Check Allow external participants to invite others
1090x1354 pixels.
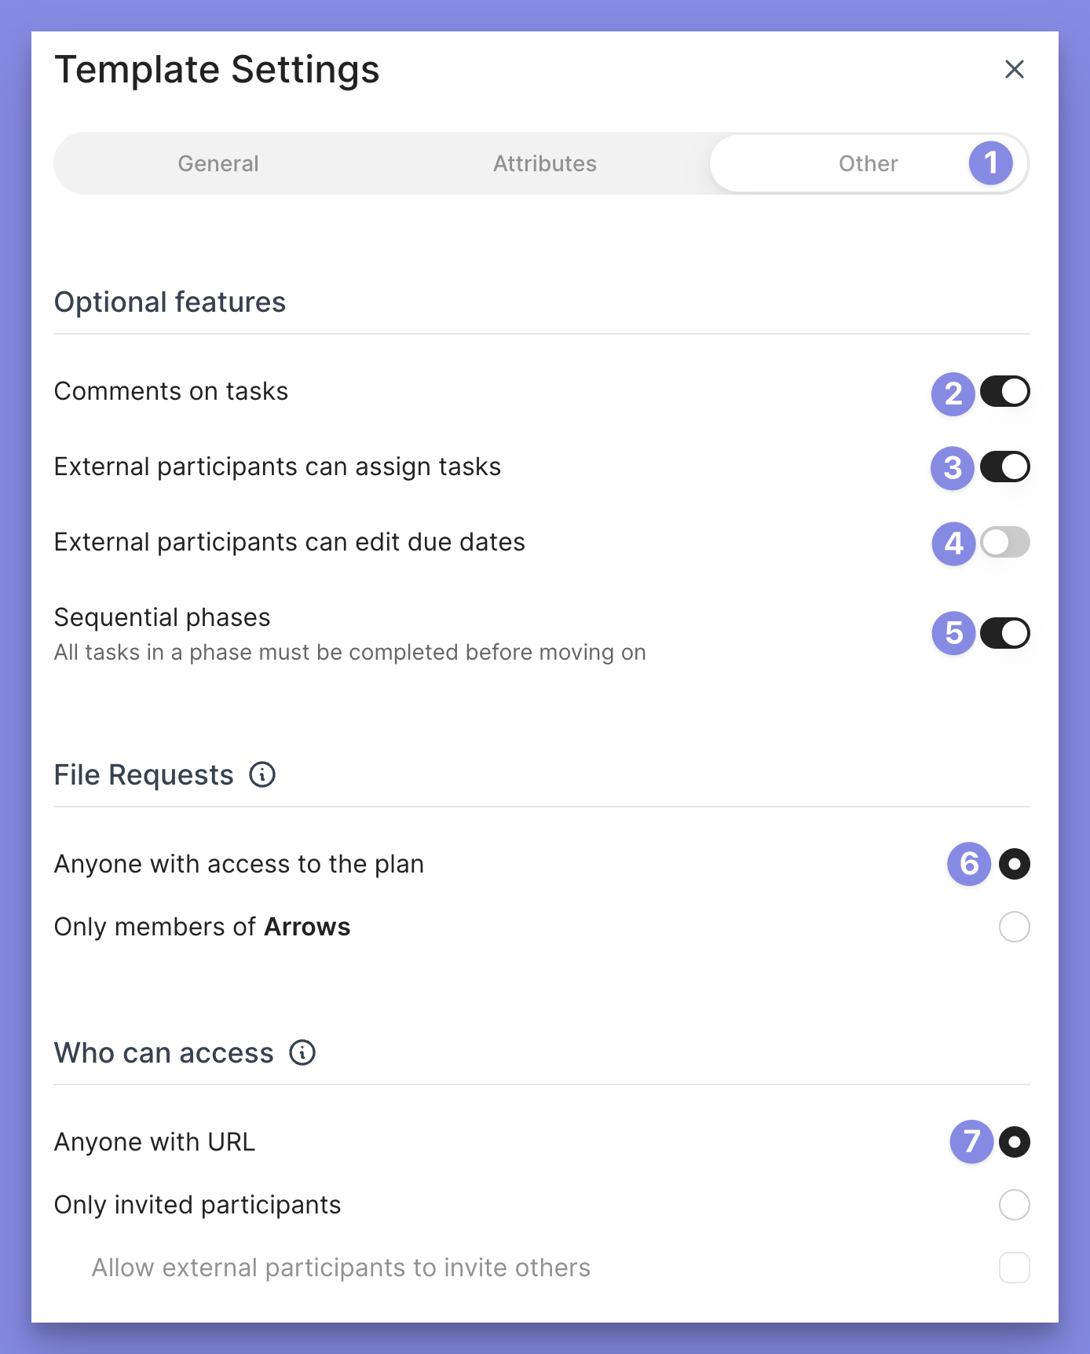[1014, 1268]
